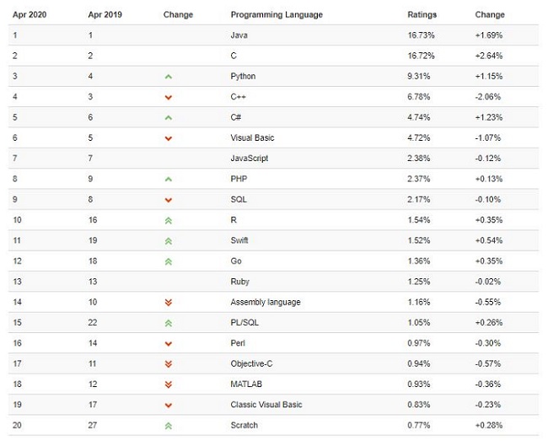Click the red down arrow in Perl row

[x=169, y=343]
